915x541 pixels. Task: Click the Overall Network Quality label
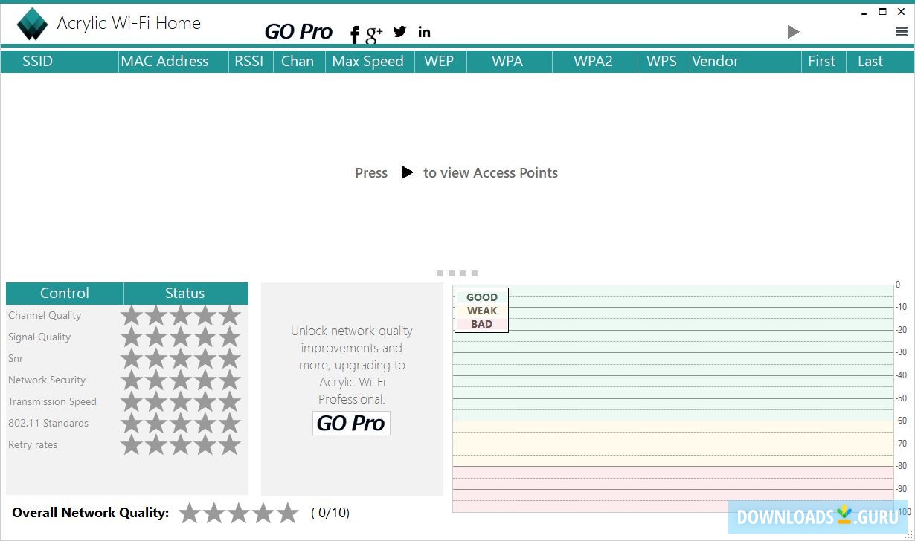click(x=91, y=513)
